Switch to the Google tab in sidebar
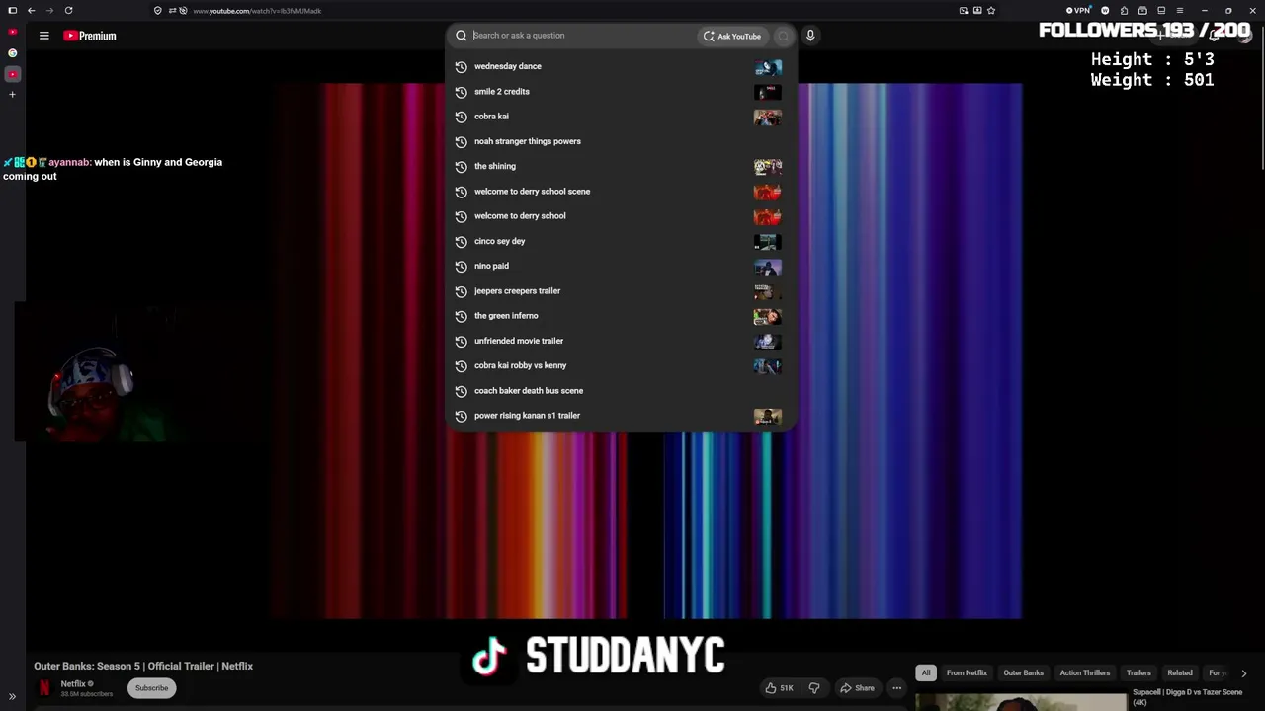 12,53
